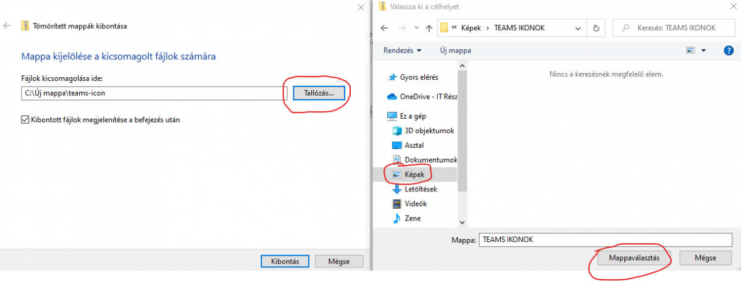Go up one folder level
This screenshot has height=281, width=741.
429,28
